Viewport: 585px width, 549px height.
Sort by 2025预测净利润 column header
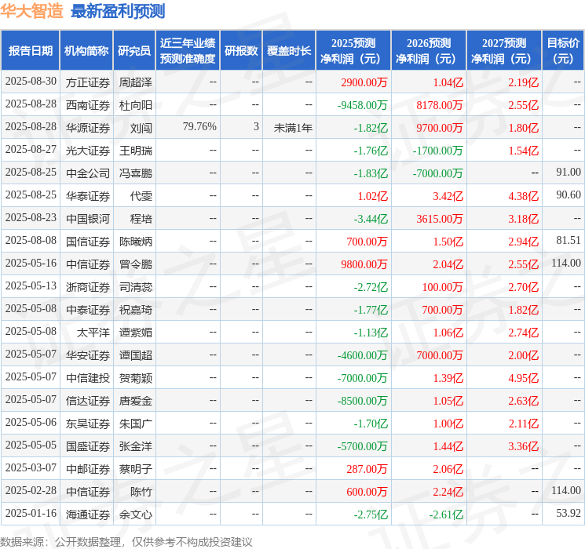(x=353, y=51)
